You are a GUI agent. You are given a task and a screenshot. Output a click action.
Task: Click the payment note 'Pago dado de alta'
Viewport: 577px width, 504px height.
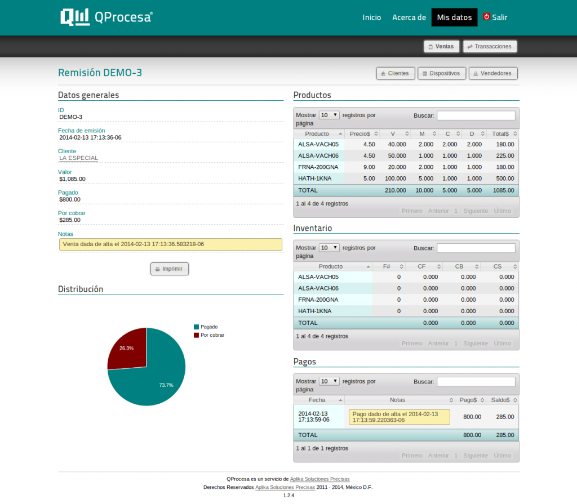pyautogui.click(x=400, y=417)
